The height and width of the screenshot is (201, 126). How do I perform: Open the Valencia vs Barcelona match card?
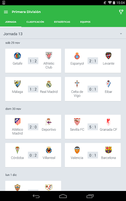(x=93, y=155)
